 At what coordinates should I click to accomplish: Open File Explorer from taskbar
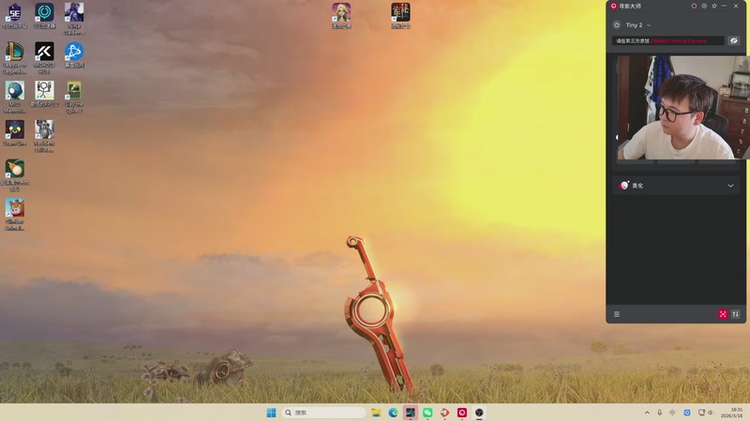tap(376, 413)
